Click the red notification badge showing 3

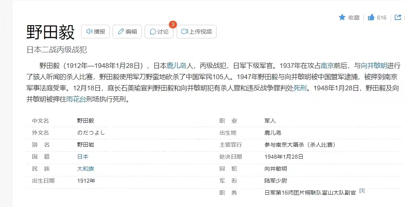click(x=173, y=24)
